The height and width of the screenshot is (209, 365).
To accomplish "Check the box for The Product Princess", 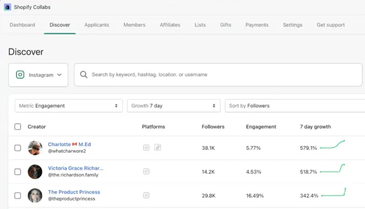I will (x=18, y=195).
